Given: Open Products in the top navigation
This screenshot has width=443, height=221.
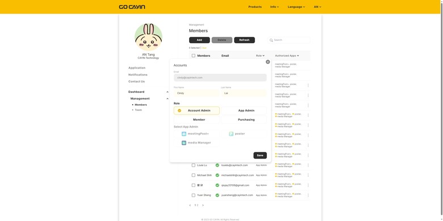Looking at the screenshot, I should [255, 7].
